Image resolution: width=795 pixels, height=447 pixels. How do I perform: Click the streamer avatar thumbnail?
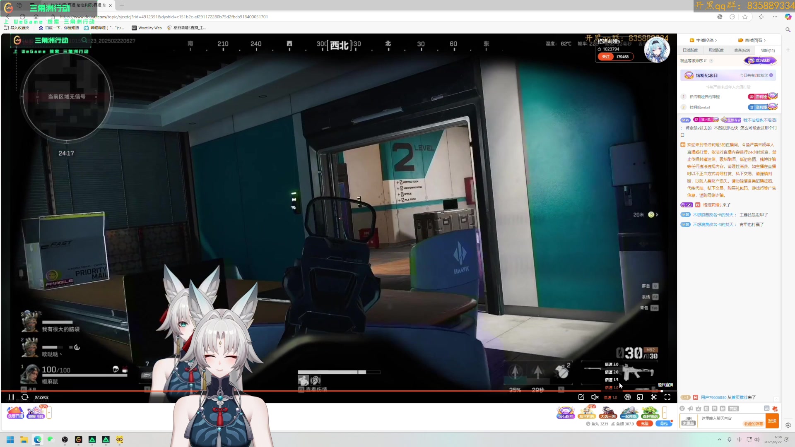[657, 50]
